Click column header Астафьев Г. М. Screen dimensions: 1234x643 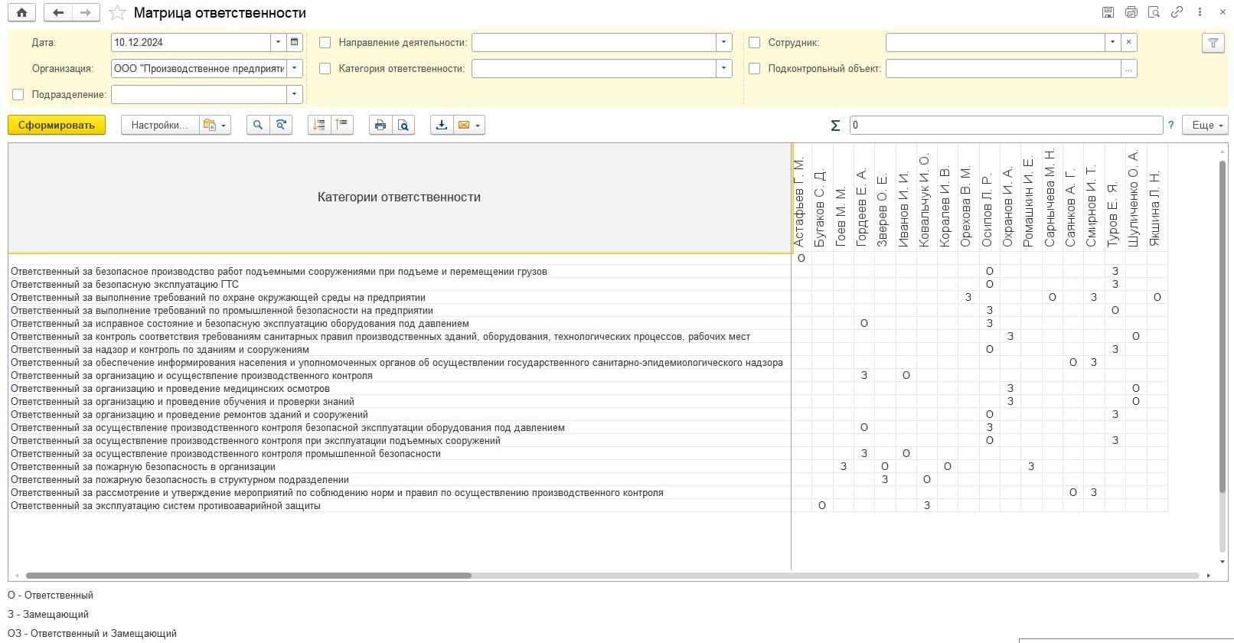tap(801, 201)
